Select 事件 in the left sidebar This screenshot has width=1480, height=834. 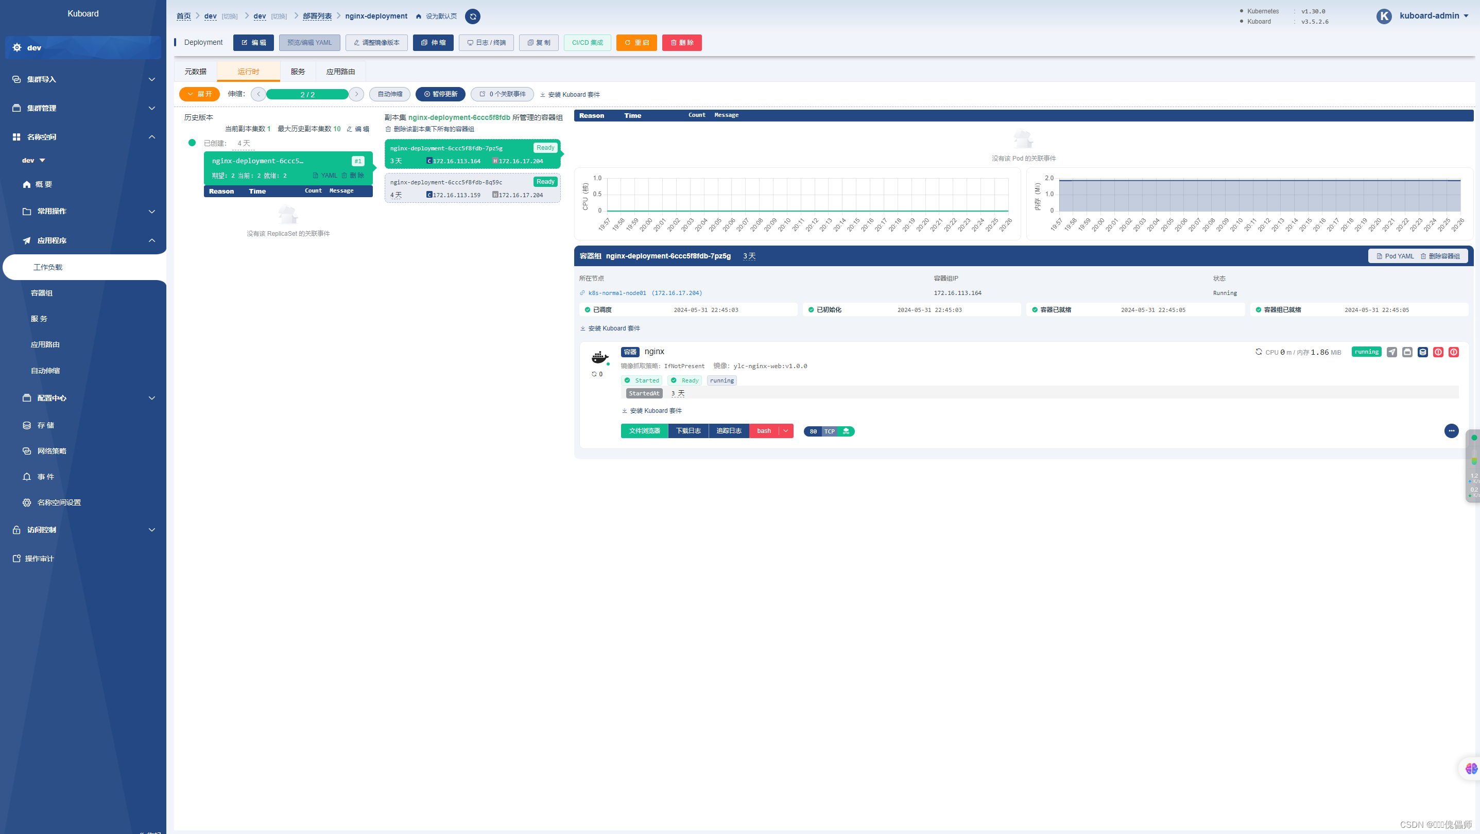pos(46,476)
